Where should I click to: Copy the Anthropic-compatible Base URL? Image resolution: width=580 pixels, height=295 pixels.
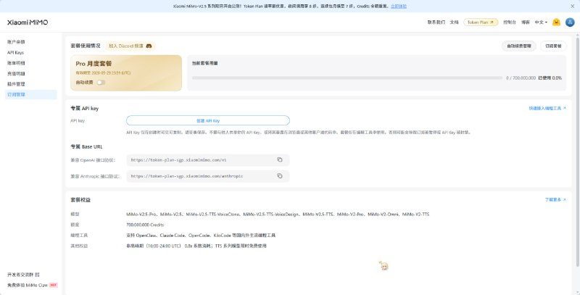click(280, 176)
